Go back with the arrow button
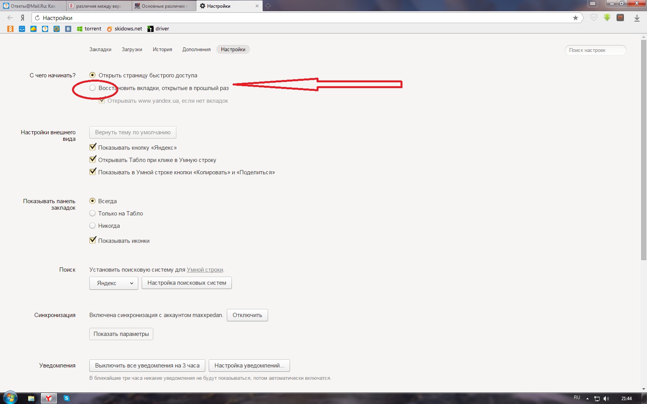Image resolution: width=647 pixels, height=404 pixels. [10, 18]
